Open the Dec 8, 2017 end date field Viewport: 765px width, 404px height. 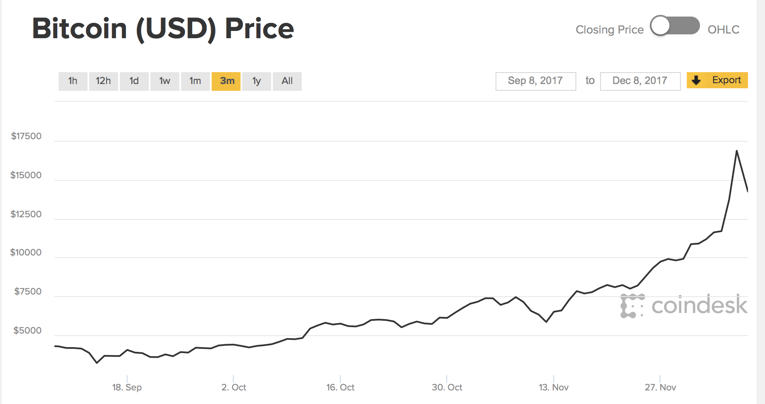[x=640, y=81]
